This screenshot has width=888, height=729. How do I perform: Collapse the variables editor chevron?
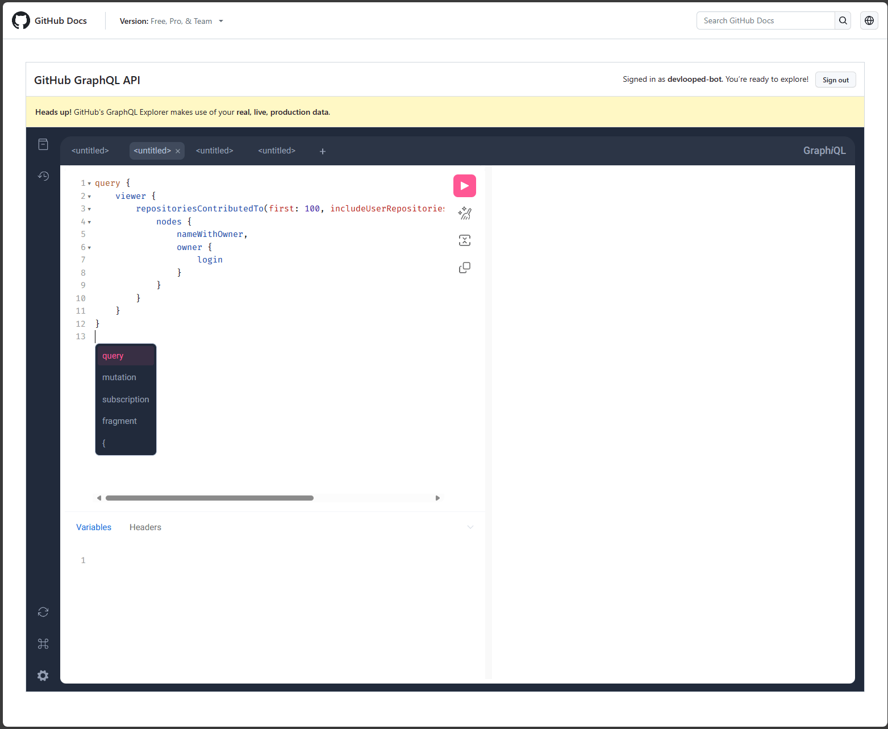click(470, 527)
